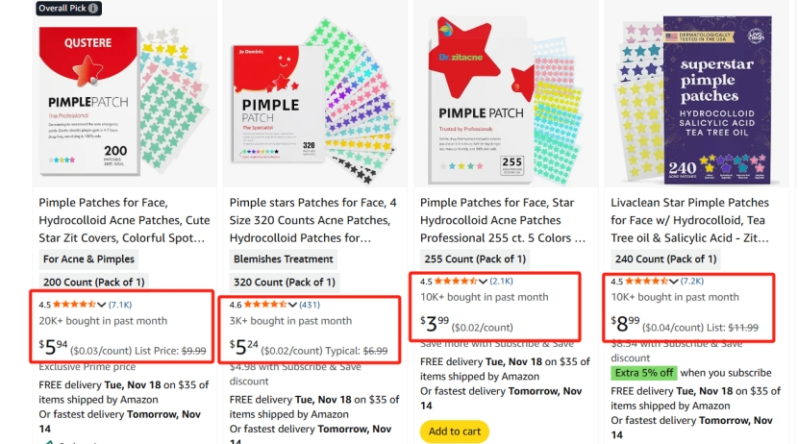Choose the '255 Count (Pack of 1)' option
Image resolution: width=798 pixels, height=444 pixels.
(473, 259)
